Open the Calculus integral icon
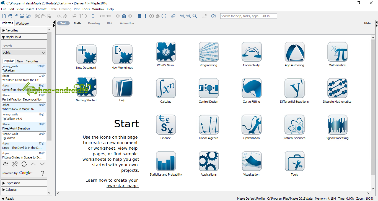 pos(166,88)
